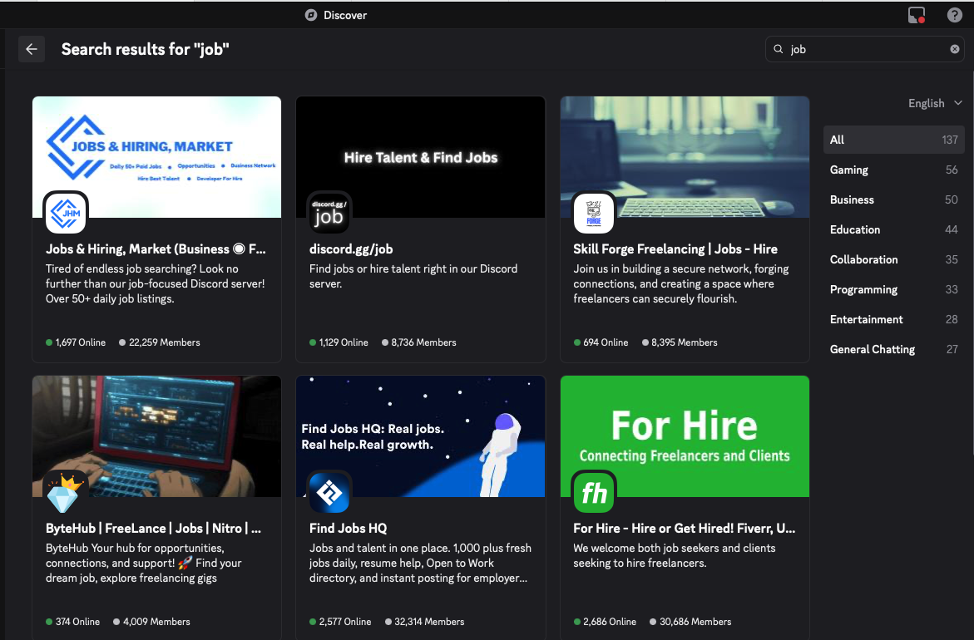Click the discord.gg/job server avatar icon
This screenshot has width=974, height=640.
tap(329, 212)
